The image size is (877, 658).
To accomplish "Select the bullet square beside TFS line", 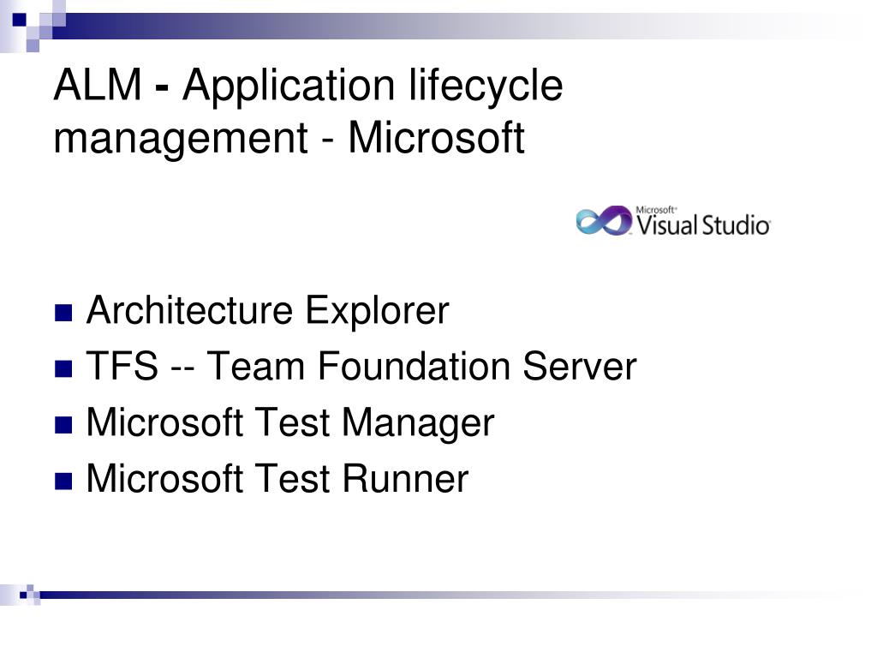I will click(63, 368).
